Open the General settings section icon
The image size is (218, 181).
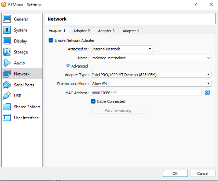7,19
